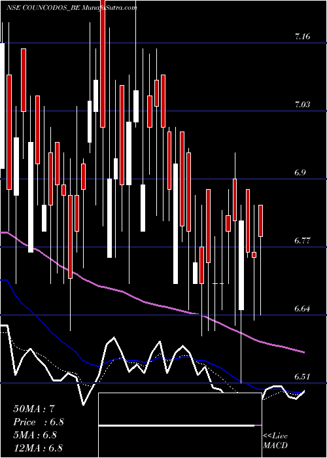The image size is (327, 458).
Task: Click the 7.03 price axis label
Action: pos(302,105)
